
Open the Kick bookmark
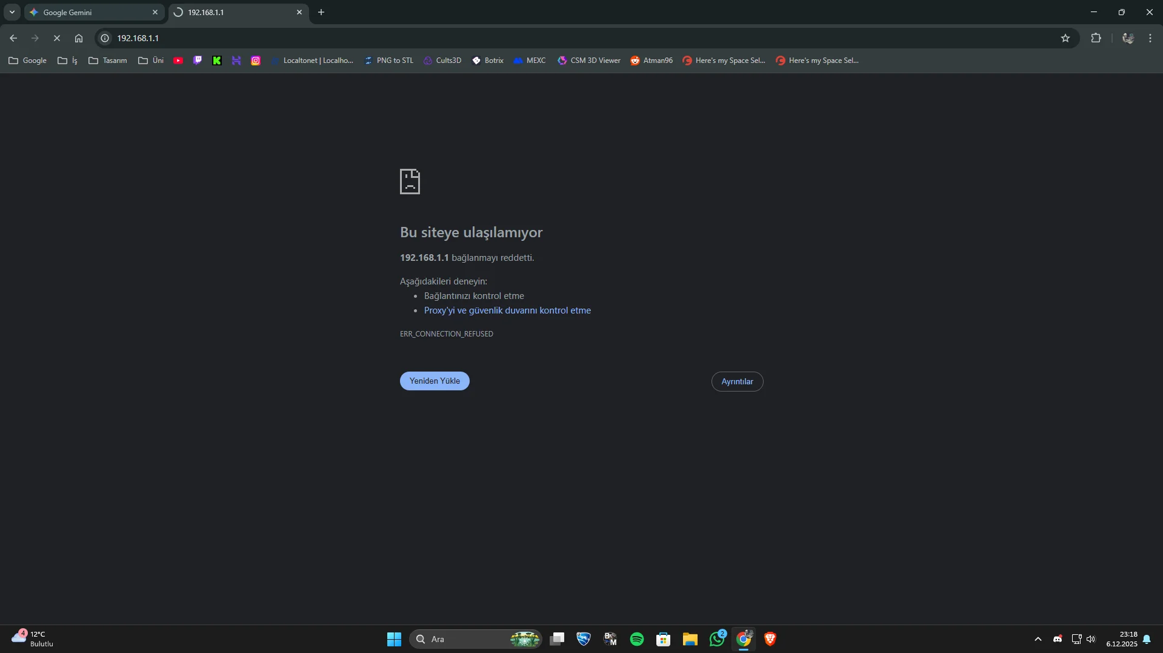pyautogui.click(x=217, y=61)
